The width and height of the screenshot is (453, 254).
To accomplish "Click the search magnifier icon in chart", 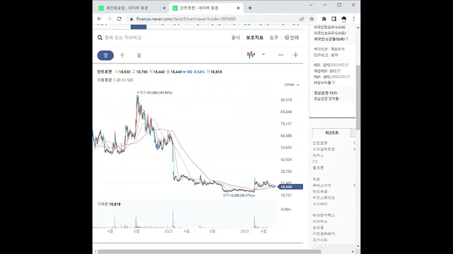I will tap(100, 38).
